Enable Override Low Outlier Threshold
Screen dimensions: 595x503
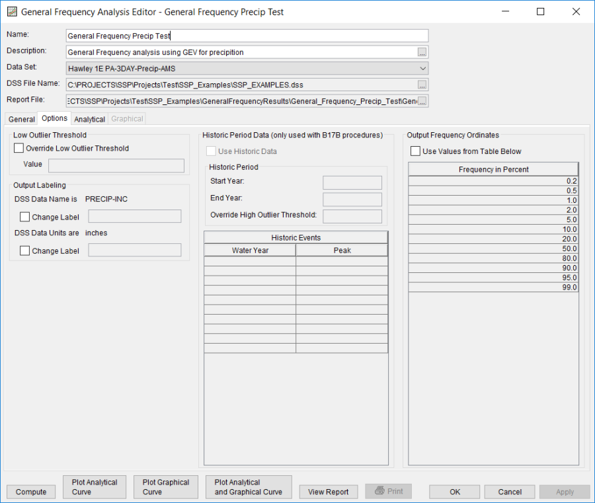click(18, 148)
